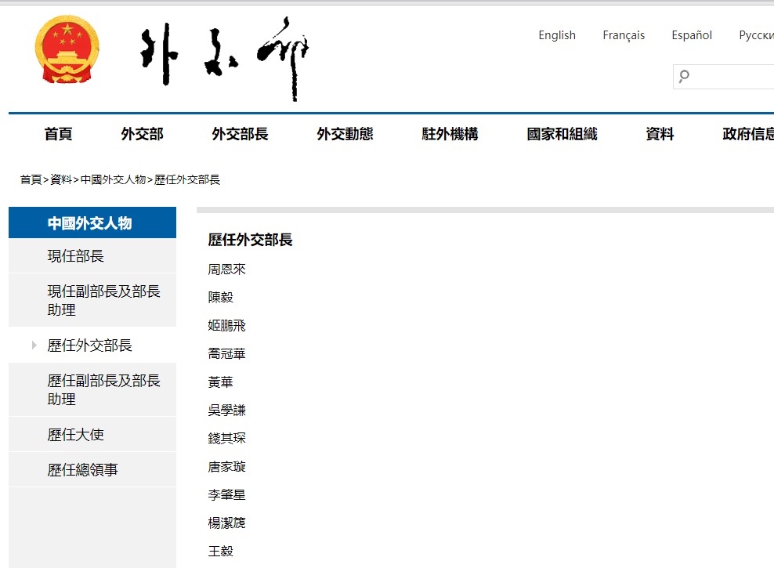Select 歷任大使 in the sidebar
This screenshot has height=568, width=774.
[92, 434]
